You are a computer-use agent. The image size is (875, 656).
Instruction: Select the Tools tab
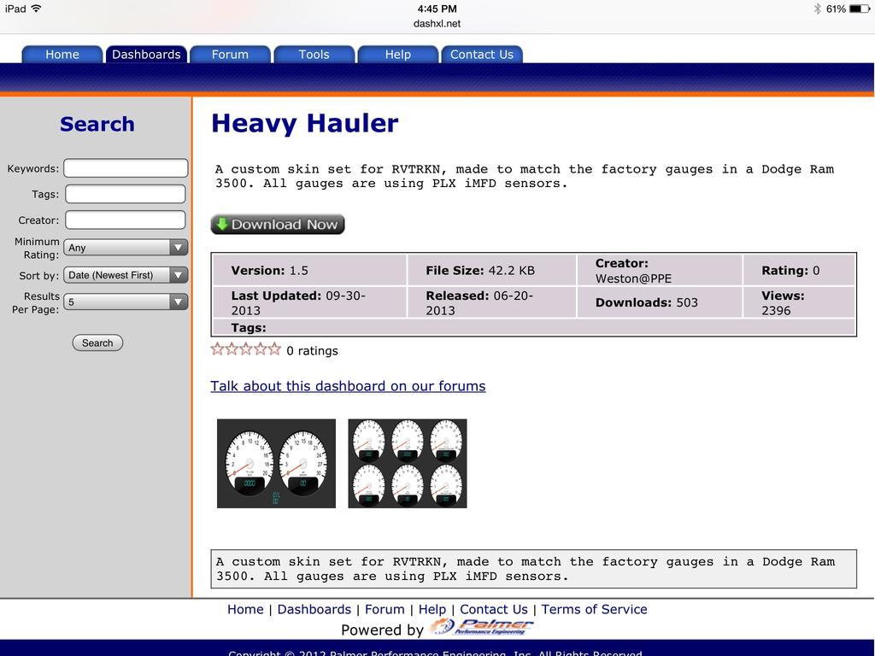click(314, 54)
